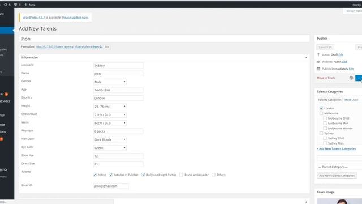Image resolution: width=362 pixels, height=204 pixels.
Task: Open the talent permalink URL
Action: pyautogui.click(x=69, y=46)
